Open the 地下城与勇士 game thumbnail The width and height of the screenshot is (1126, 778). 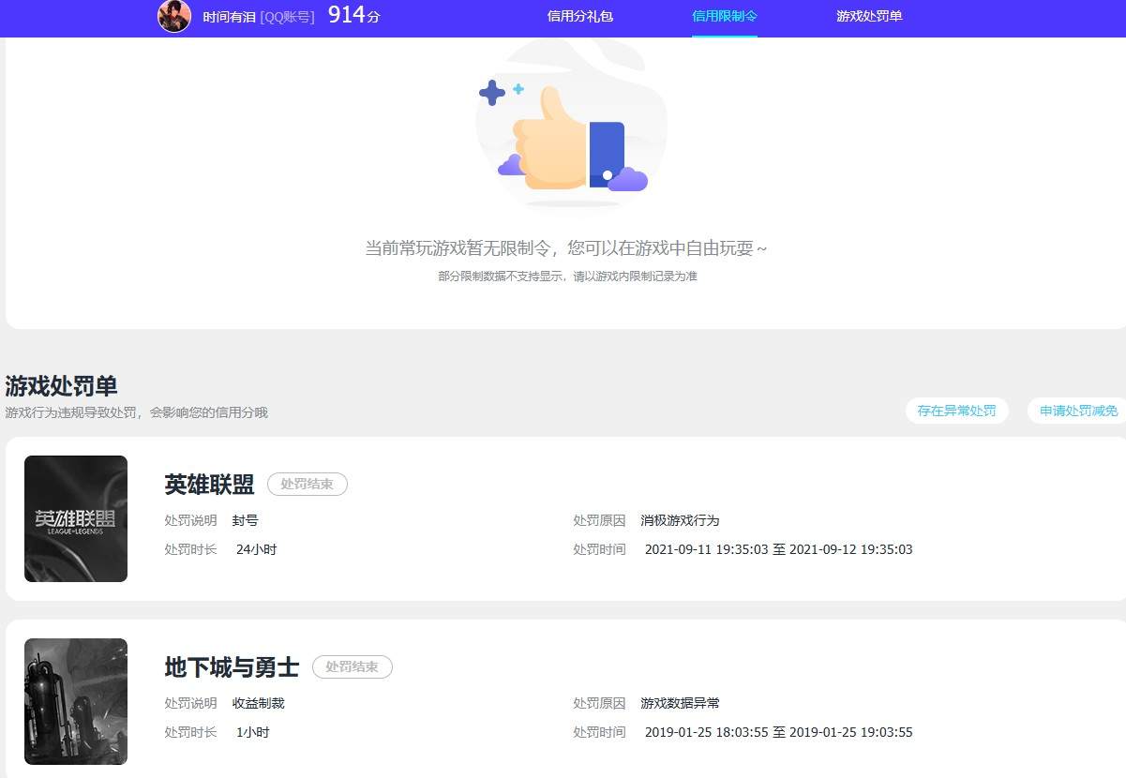pyautogui.click(x=76, y=701)
